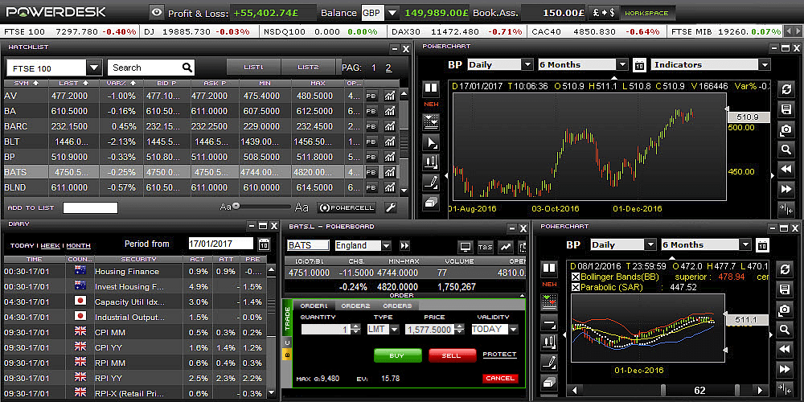The width and height of the screenshot is (804, 402).
Task: Select the pointer tool in Indicators Powerchart
Action: click(x=431, y=142)
